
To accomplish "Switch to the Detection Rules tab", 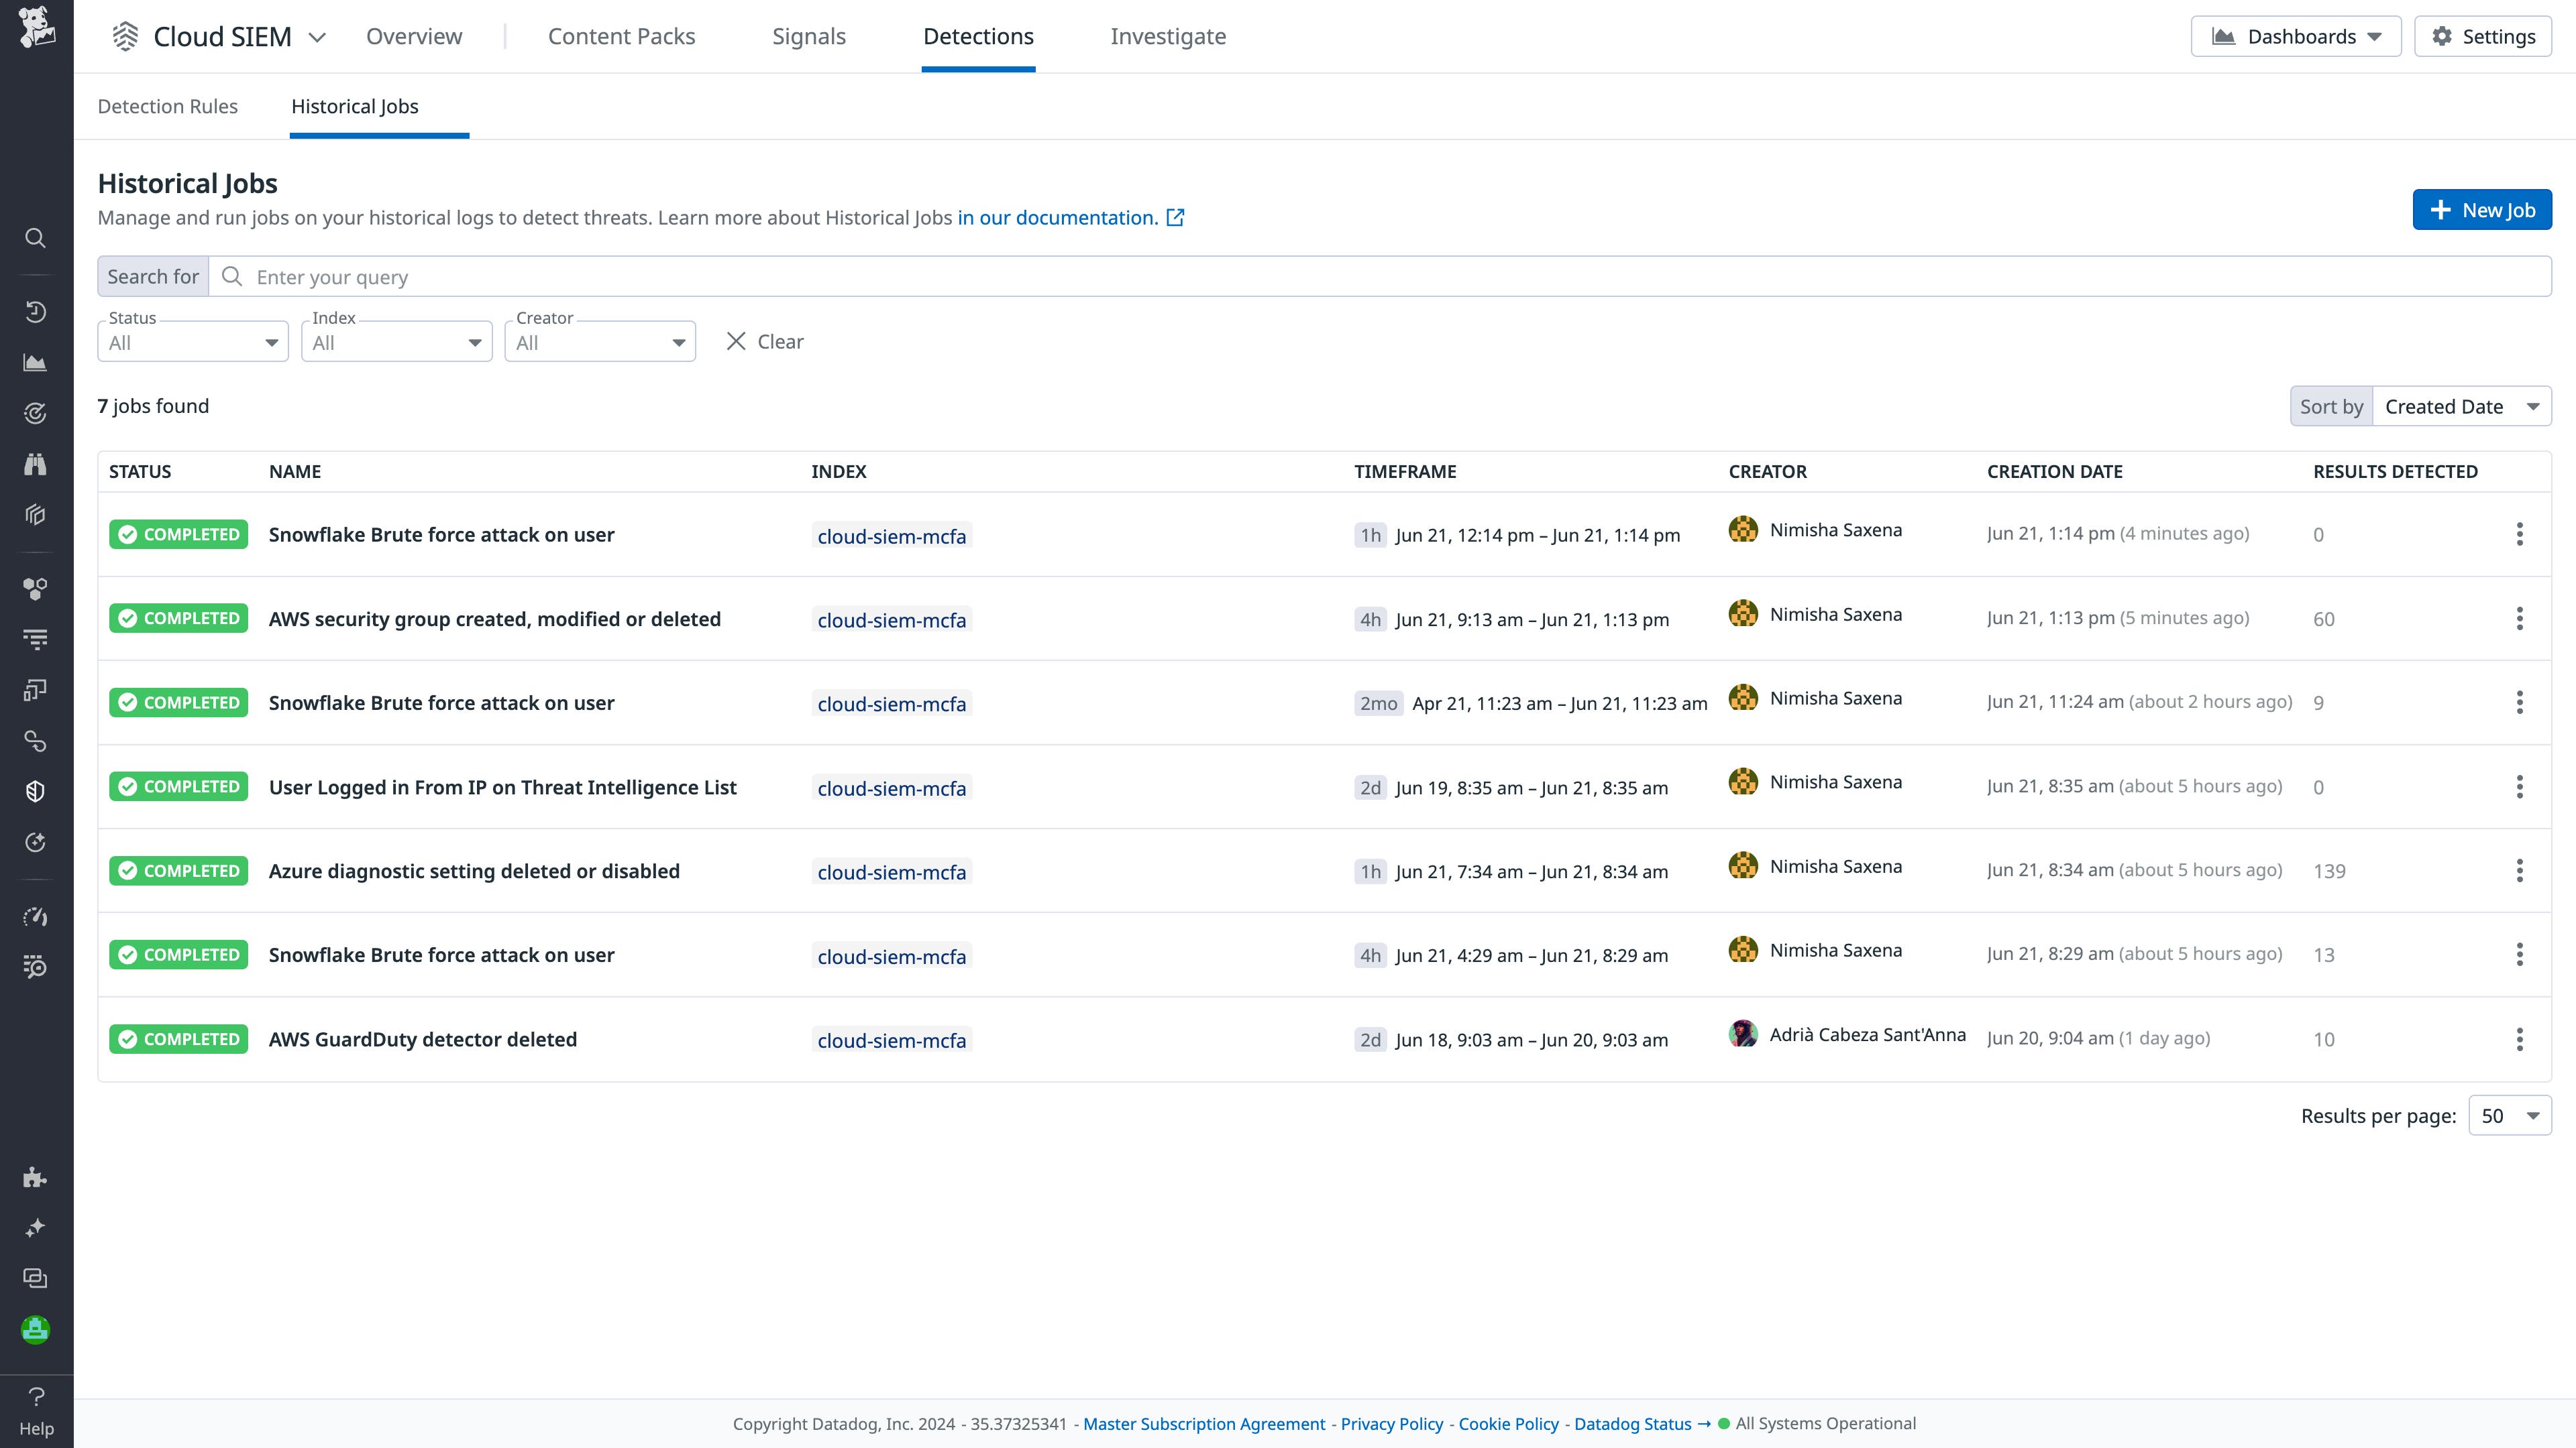I will [x=167, y=106].
